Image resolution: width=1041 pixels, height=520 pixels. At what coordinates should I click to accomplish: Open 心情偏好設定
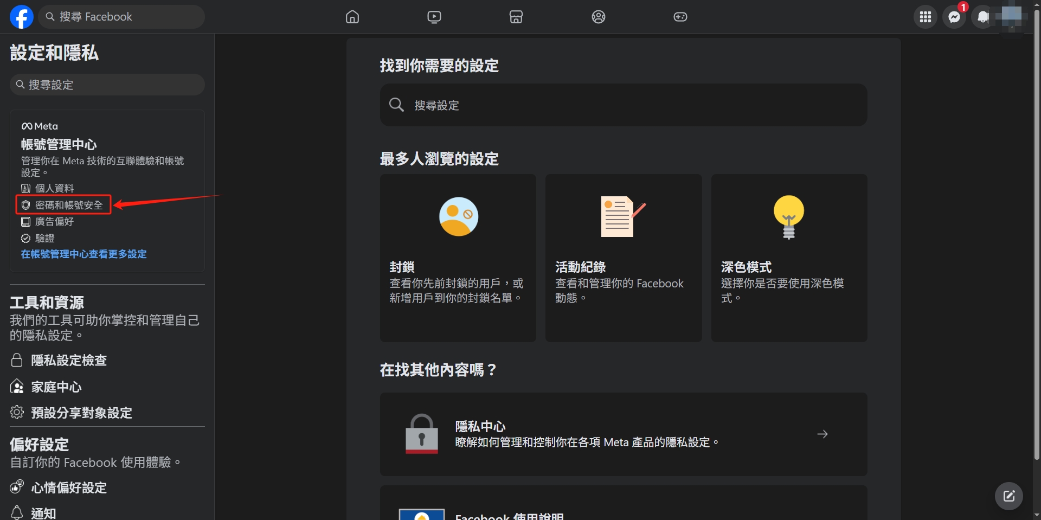pyautogui.click(x=69, y=487)
